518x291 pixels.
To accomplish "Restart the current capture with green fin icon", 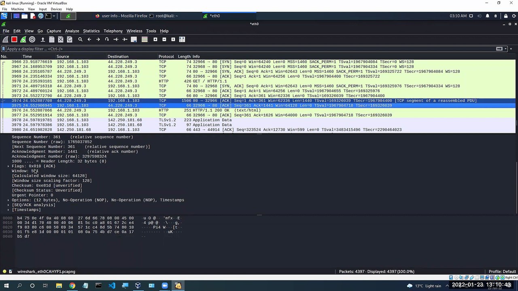I will pyautogui.click(x=23, y=39).
